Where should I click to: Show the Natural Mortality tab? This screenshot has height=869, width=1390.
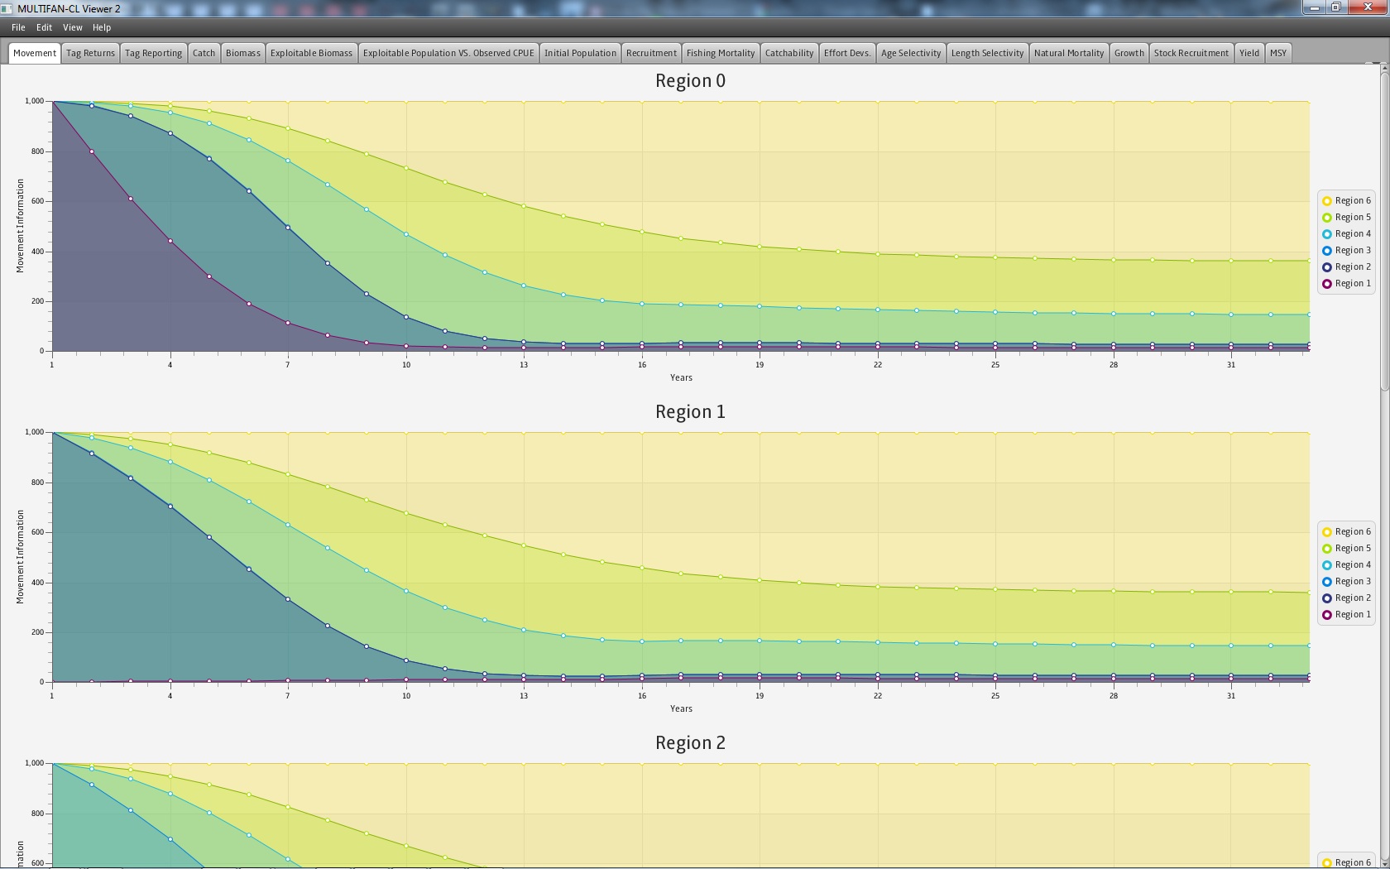[x=1068, y=53]
